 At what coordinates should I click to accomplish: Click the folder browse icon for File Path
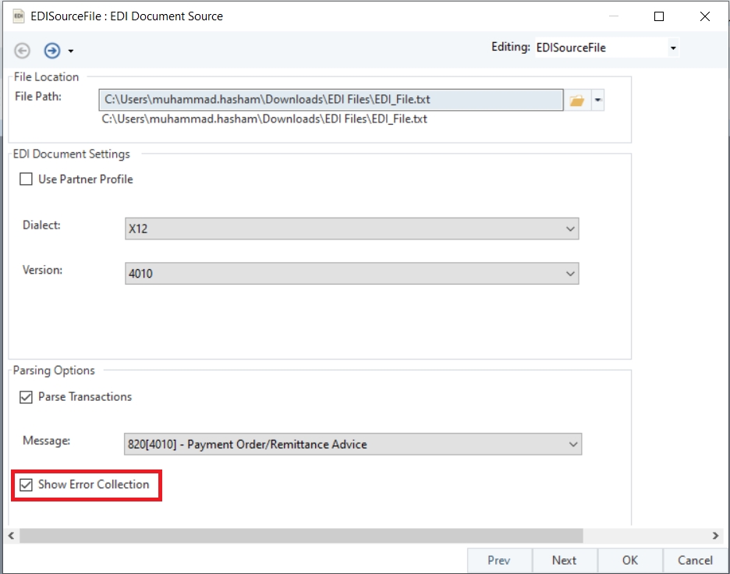click(577, 100)
